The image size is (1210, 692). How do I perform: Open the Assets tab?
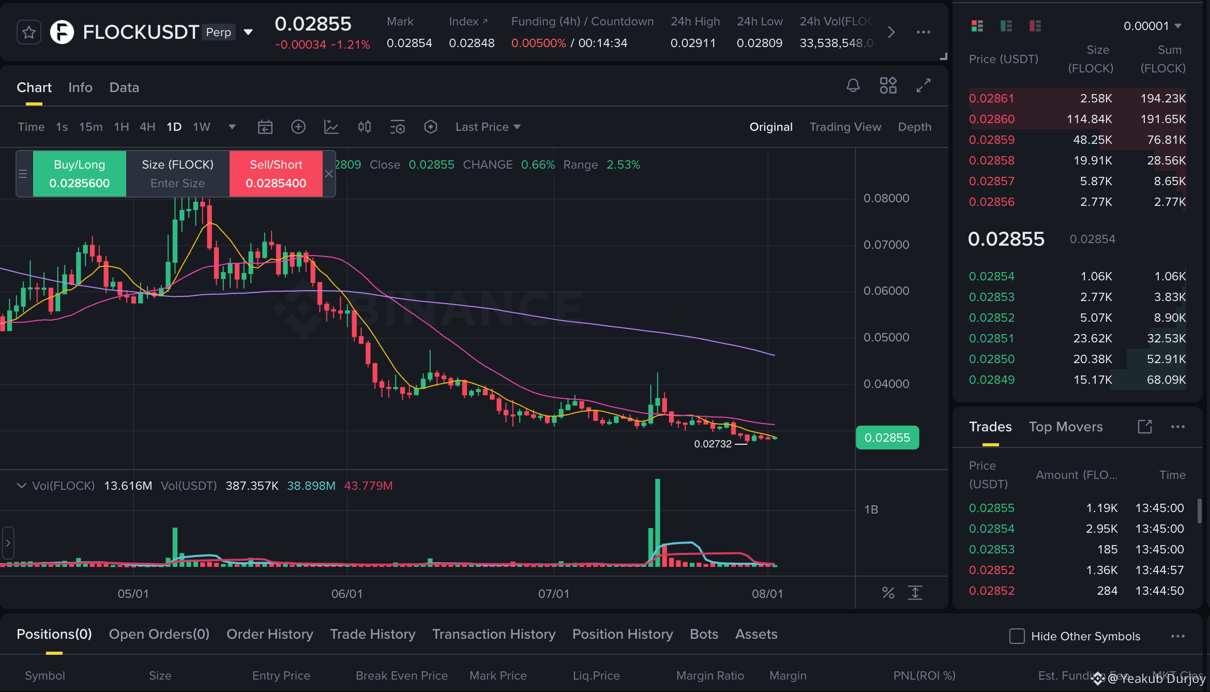757,634
